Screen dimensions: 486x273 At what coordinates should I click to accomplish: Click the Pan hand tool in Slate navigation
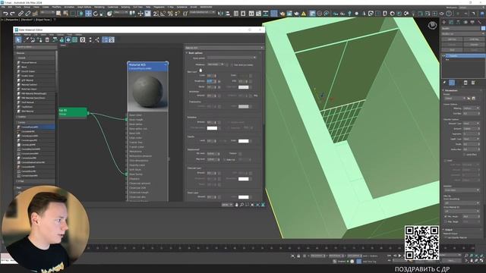[x=236, y=205]
